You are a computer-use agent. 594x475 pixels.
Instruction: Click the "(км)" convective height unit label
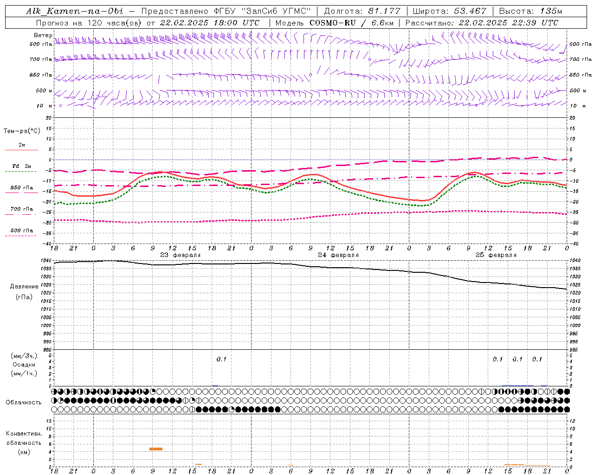tap(24, 452)
